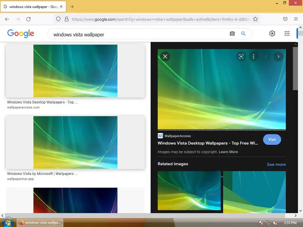303x227 pixels.
Task: Reload the current Google page
Action: [28, 19]
